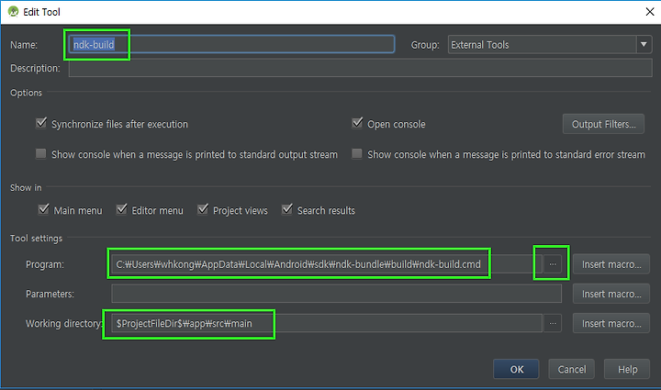Browse for Program with the ellipsis button
Image resolution: width=661 pixels, height=390 pixels.
553,264
